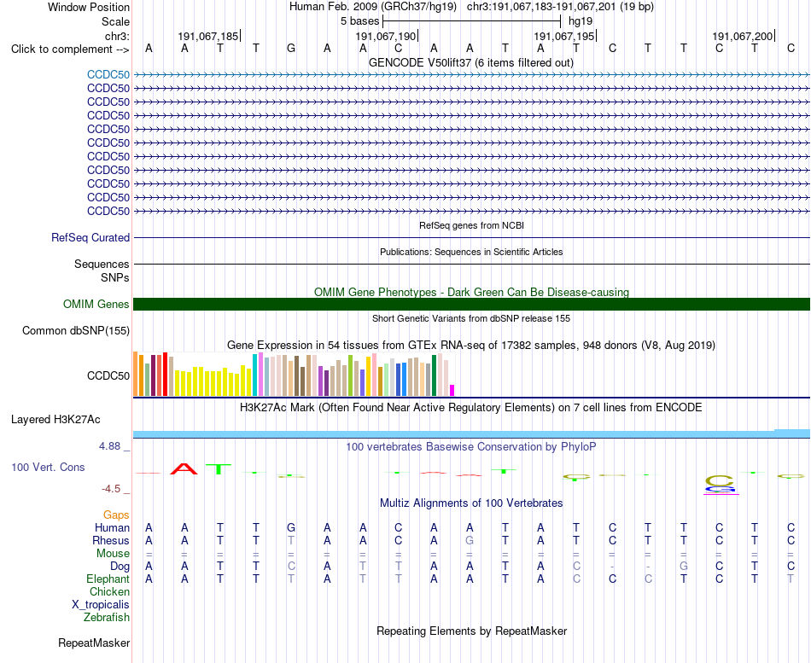
Task: Open the 100 Vert. Cons track label
Action: tap(48, 467)
